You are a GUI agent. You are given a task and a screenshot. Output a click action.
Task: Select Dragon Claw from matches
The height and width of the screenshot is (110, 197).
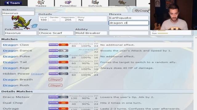pyautogui.click(x=97, y=45)
